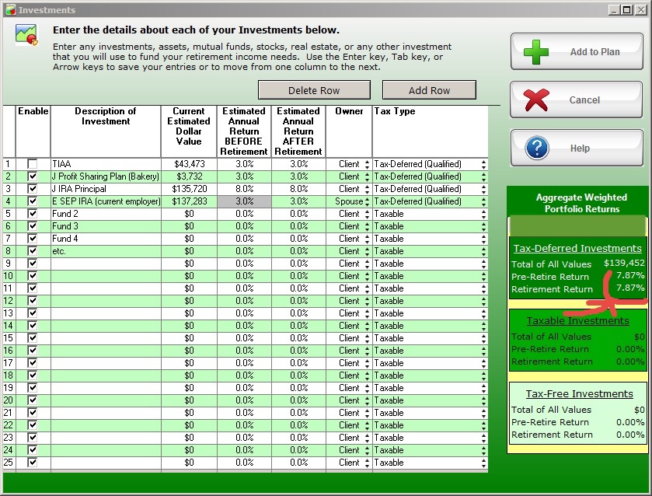The width and height of the screenshot is (652, 496).
Task: Change Tax Type for Fund 2 row
Action: 483,215
